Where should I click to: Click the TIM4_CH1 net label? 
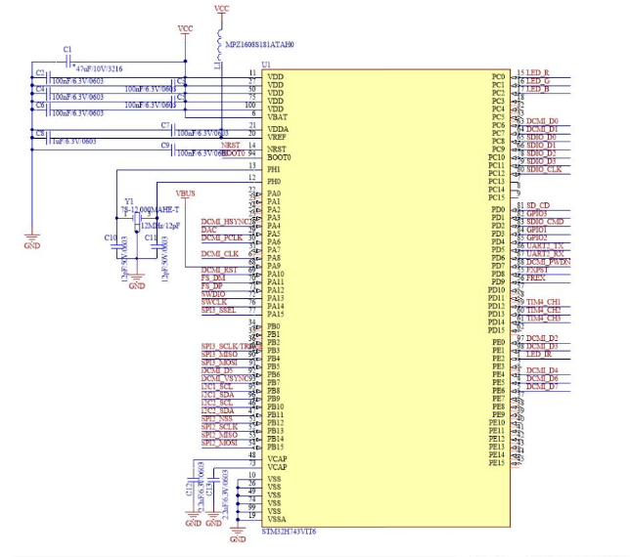pyautogui.click(x=543, y=302)
